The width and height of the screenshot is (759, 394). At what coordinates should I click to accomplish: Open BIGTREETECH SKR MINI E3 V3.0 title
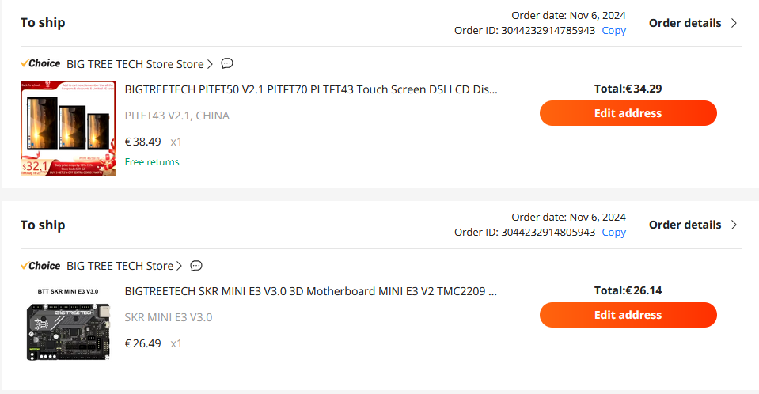[x=311, y=291]
